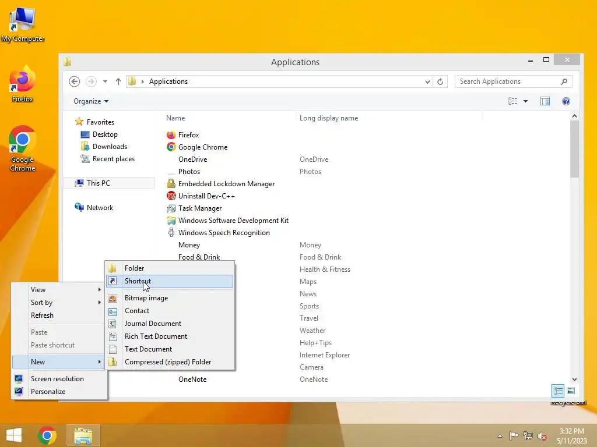
Task: Open the taskbar clock and date
Action: click(x=572, y=436)
